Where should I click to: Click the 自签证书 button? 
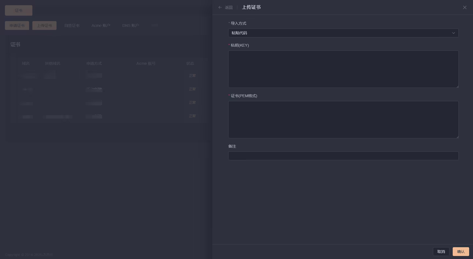point(72,26)
